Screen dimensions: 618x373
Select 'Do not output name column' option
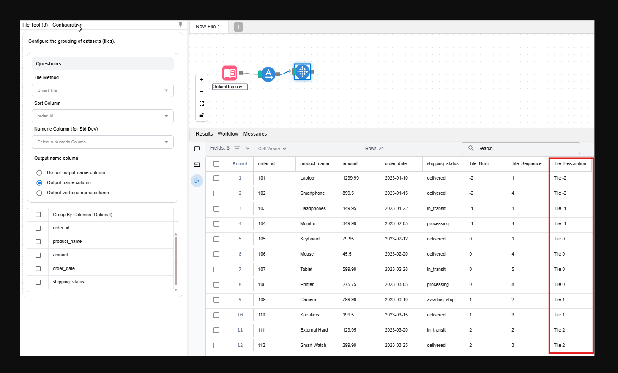click(x=39, y=173)
